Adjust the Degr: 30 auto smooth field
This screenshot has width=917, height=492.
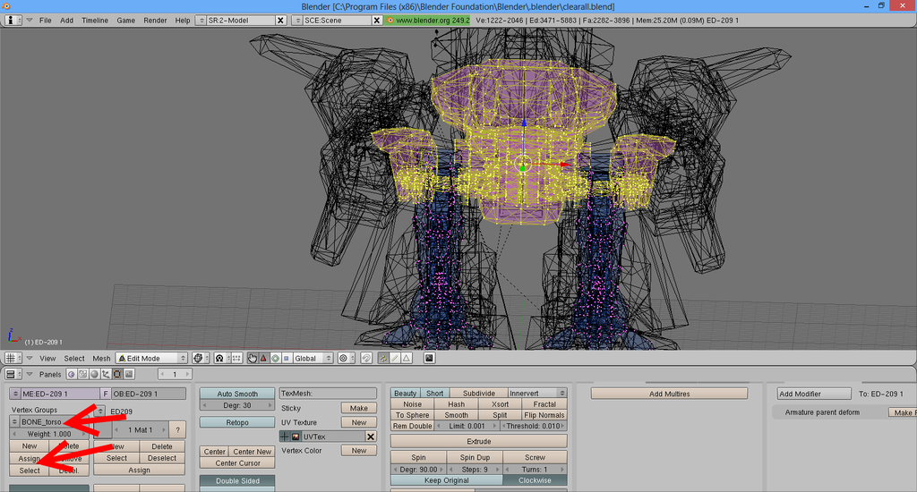[x=236, y=405]
